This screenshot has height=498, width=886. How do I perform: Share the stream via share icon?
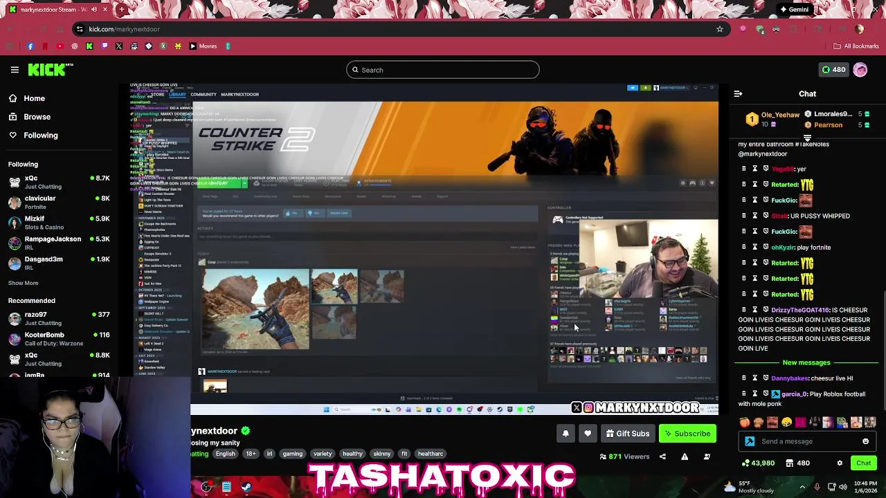coord(662,456)
